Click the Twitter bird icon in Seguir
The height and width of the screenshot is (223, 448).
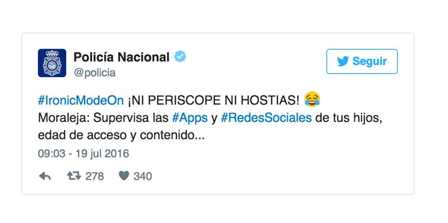pos(343,61)
